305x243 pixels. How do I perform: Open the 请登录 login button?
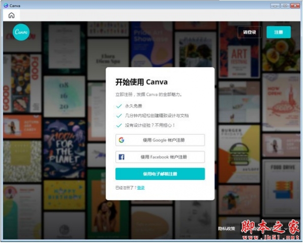(x=250, y=32)
